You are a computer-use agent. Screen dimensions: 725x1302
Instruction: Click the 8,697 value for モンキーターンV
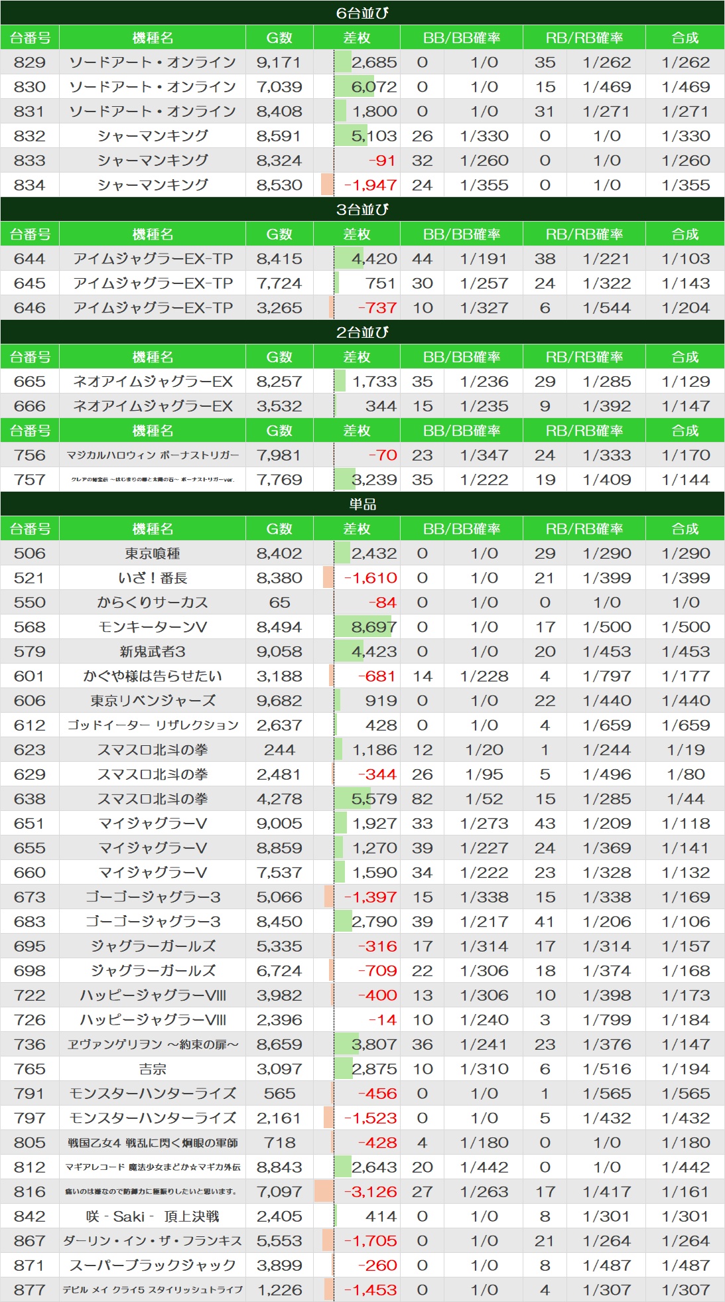[374, 627]
